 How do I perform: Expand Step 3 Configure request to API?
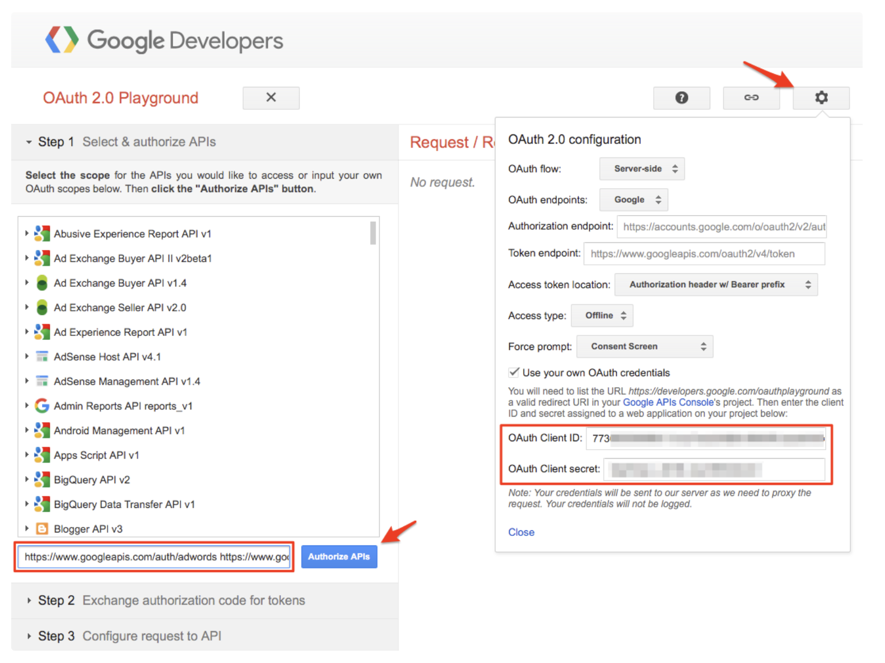(x=29, y=636)
